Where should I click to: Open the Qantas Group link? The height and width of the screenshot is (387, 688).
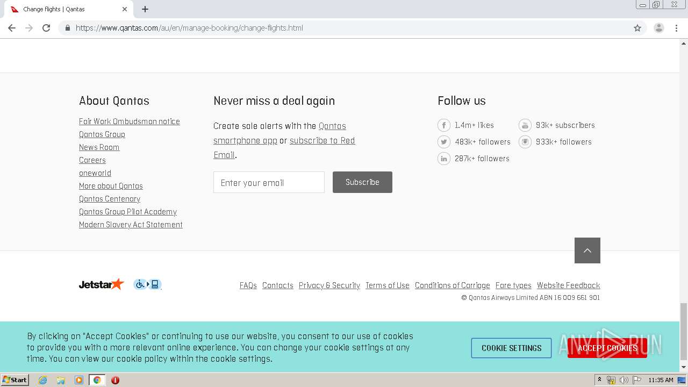[102, 134]
